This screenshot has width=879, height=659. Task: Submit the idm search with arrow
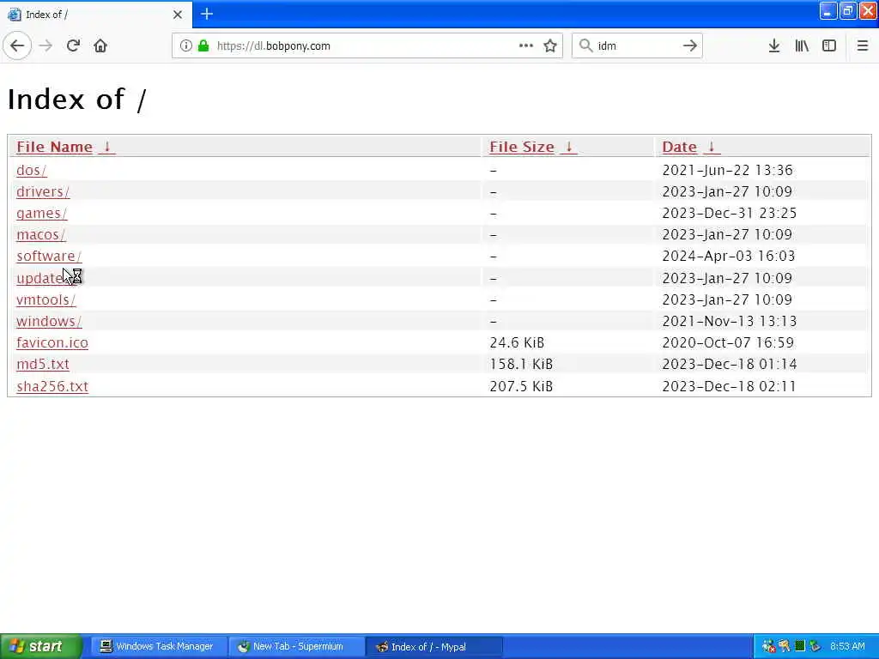690,46
